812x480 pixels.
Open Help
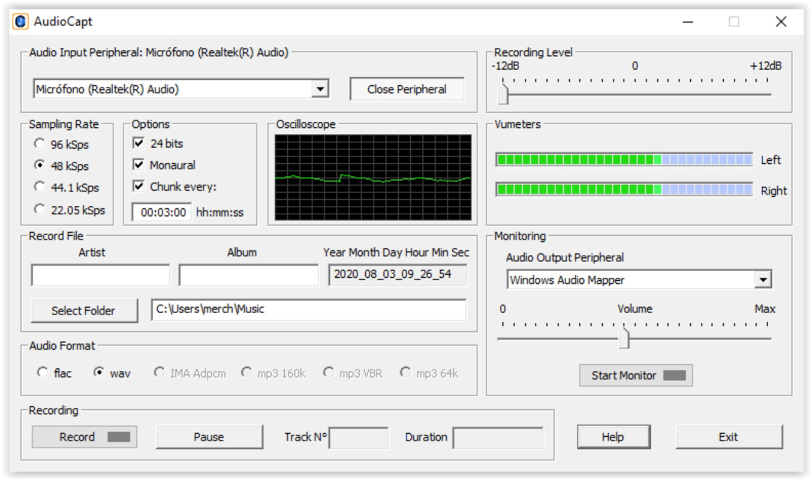(x=613, y=437)
